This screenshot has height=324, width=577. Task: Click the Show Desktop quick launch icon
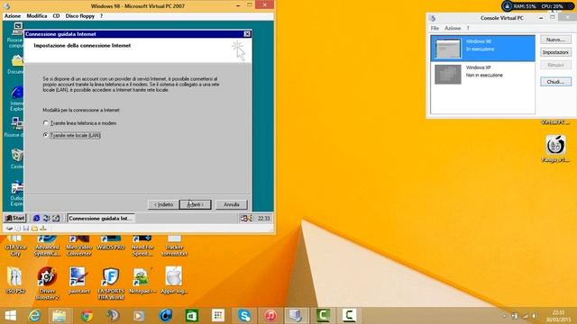pyautogui.click(x=56, y=218)
